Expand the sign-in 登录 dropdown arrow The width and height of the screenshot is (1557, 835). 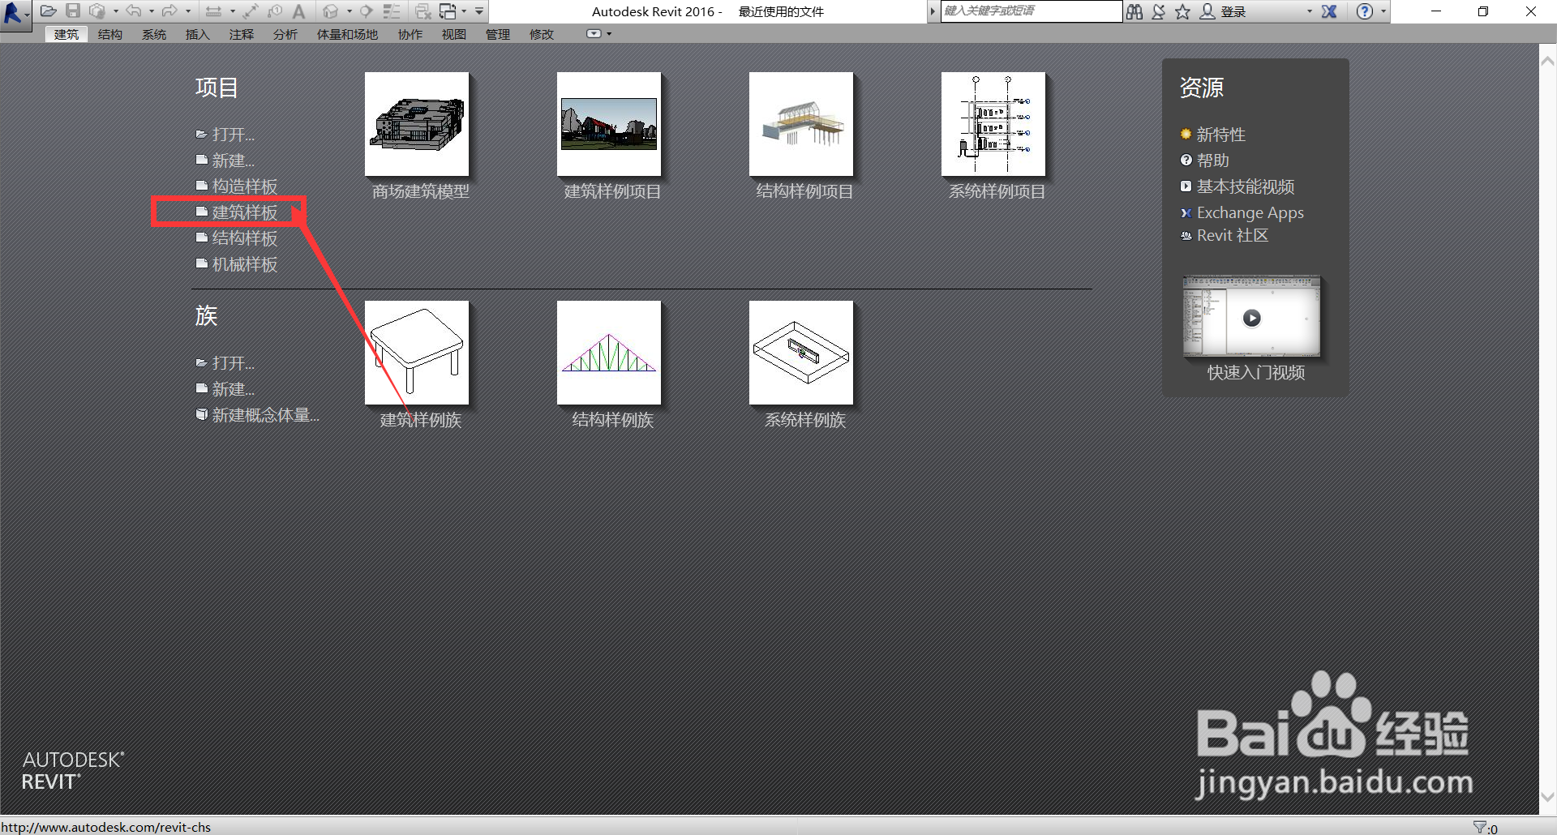[x=1309, y=11]
